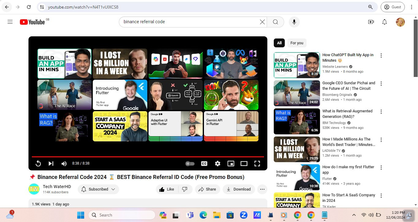Open options for Start A SaaS Company video
Viewport: 418px width, 222px height.
pyautogui.click(x=381, y=196)
